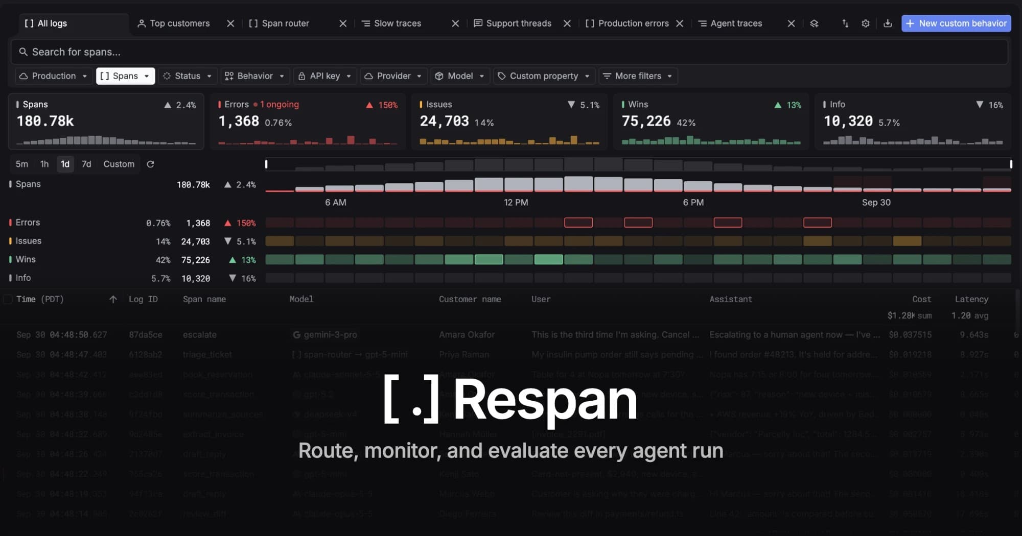Close the Support threads tab
Image resolution: width=1022 pixels, height=536 pixels.
pyautogui.click(x=567, y=23)
